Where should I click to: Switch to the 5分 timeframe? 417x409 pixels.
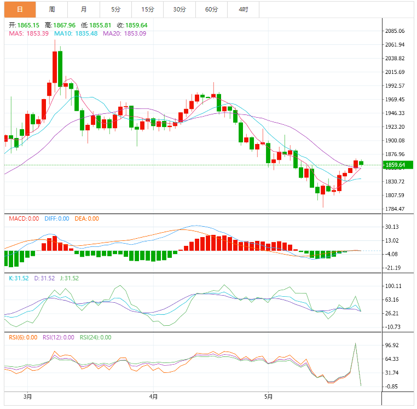click(115, 9)
